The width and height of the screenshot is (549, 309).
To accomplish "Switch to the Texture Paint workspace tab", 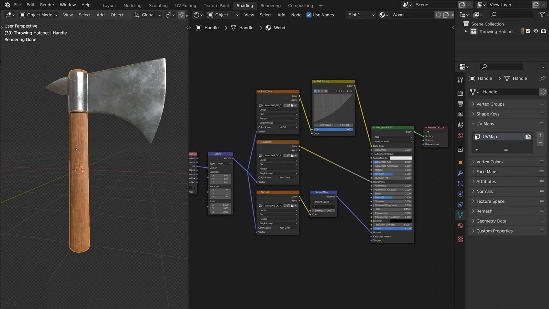I will pyautogui.click(x=216, y=6).
